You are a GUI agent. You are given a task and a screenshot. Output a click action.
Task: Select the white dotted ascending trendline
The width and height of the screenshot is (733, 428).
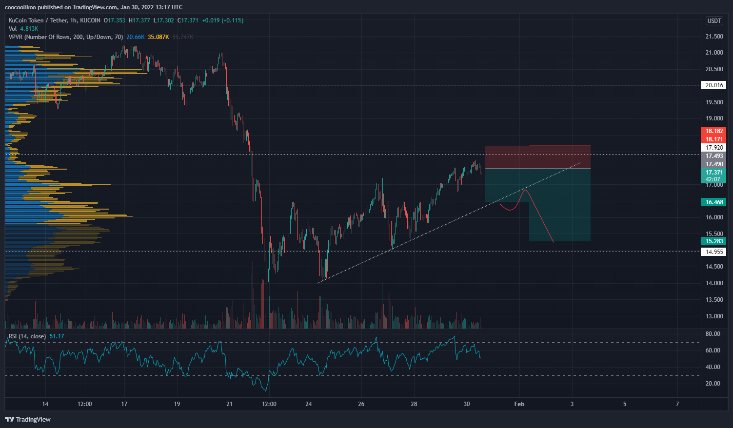click(449, 222)
